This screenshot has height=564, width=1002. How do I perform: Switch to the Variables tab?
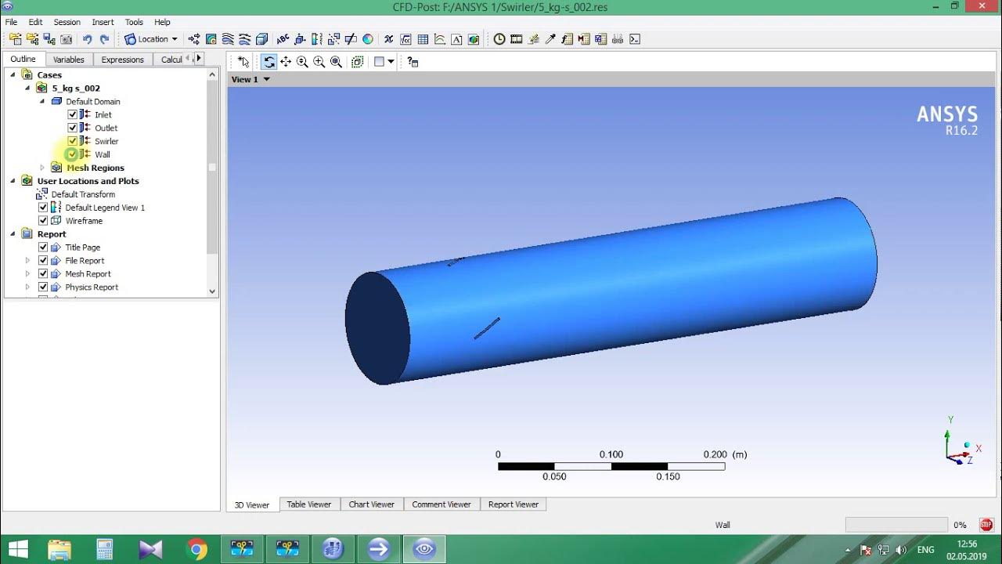(x=69, y=60)
